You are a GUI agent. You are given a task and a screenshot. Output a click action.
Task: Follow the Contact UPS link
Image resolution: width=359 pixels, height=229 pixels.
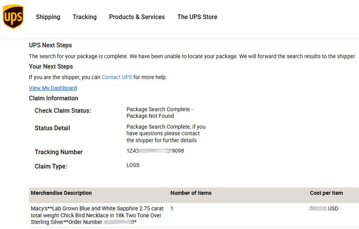point(117,77)
